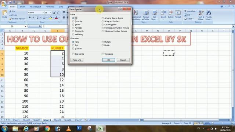Click the font color A swatch
This screenshot has width=235, height=132.
[56, 18]
